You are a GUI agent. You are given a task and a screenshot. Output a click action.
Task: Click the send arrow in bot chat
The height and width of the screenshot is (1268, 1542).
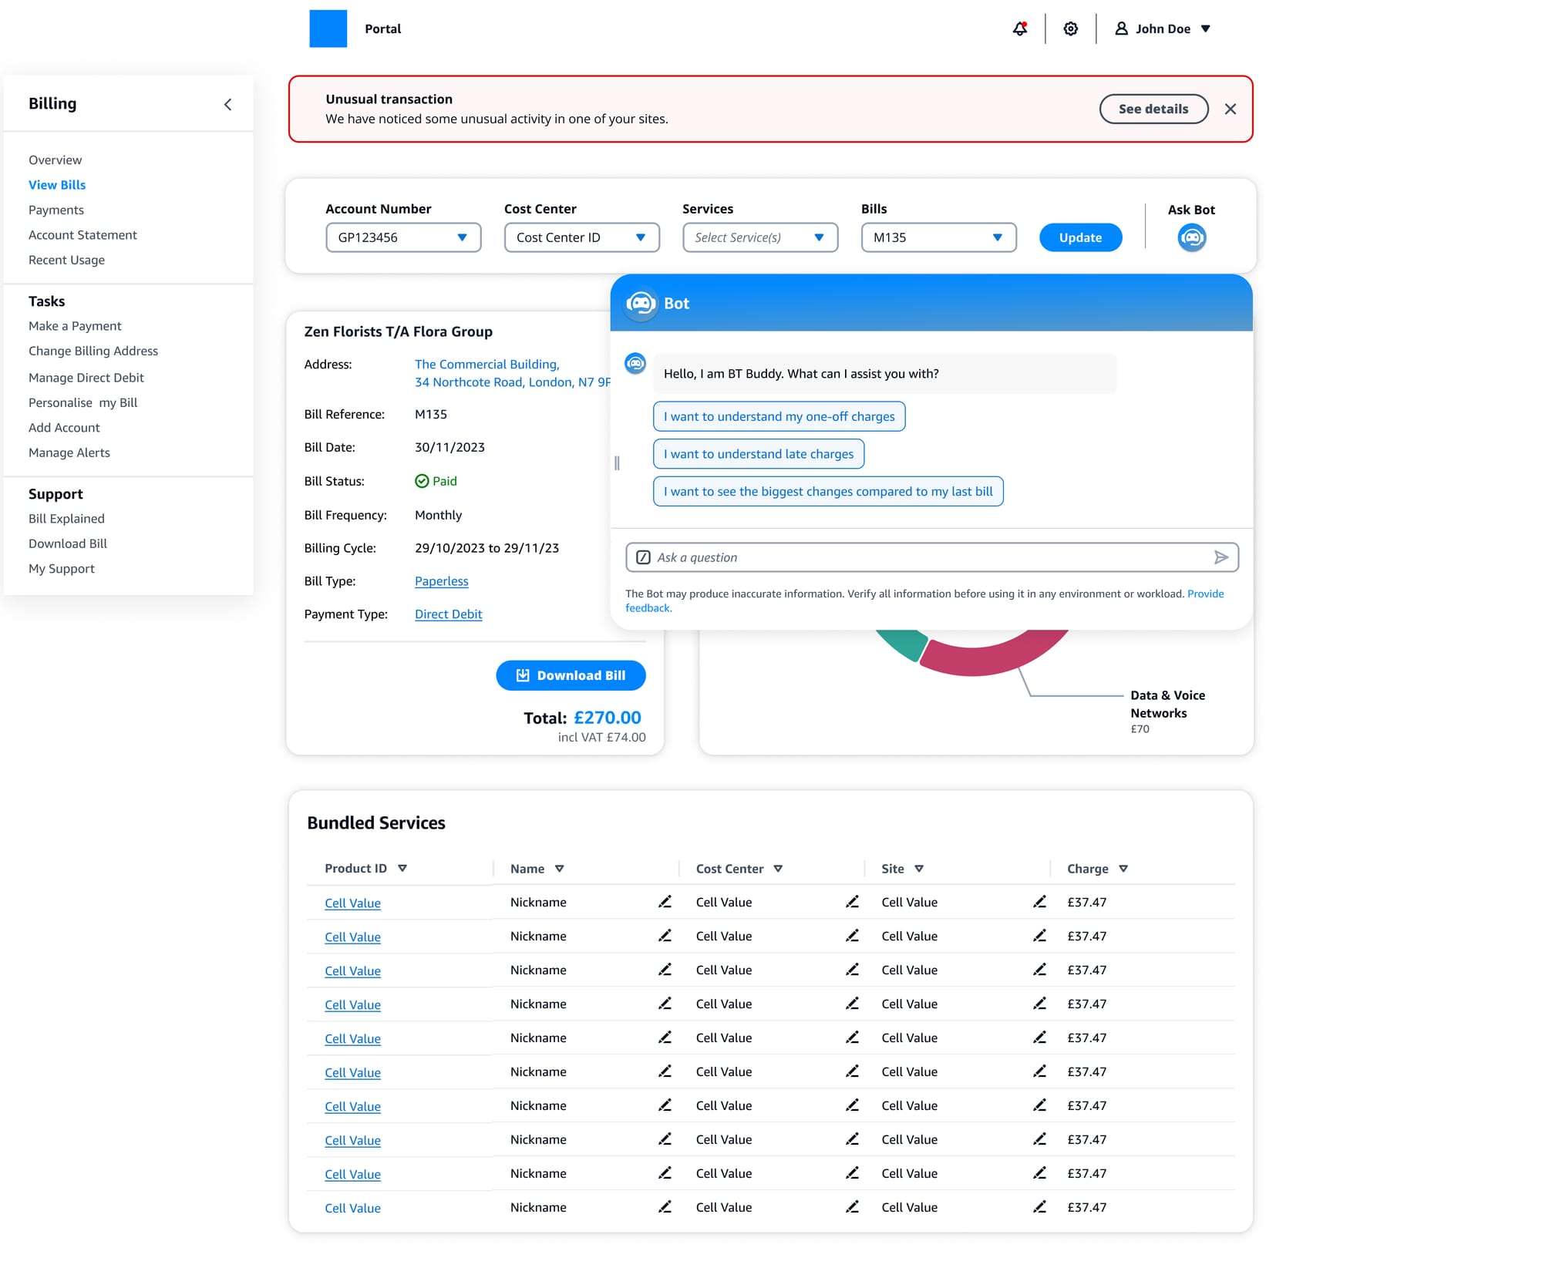click(1220, 557)
